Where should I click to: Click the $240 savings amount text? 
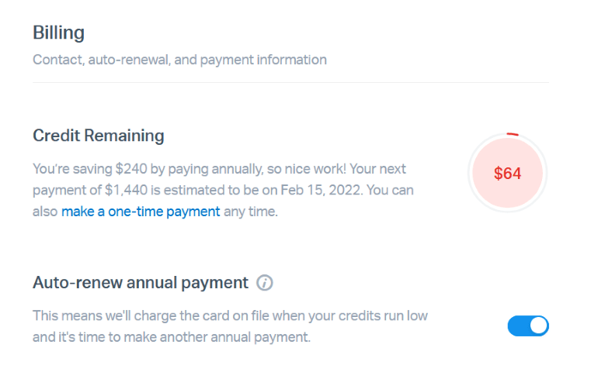(x=129, y=169)
